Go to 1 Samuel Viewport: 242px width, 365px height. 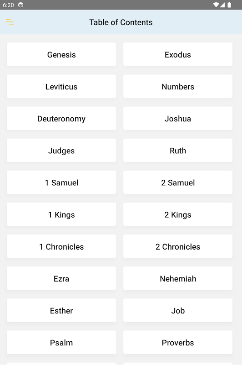61,182
